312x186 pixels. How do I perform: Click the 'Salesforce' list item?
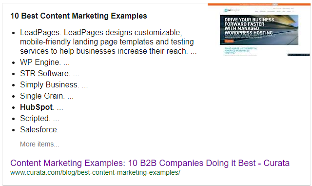pyautogui.click(x=39, y=129)
